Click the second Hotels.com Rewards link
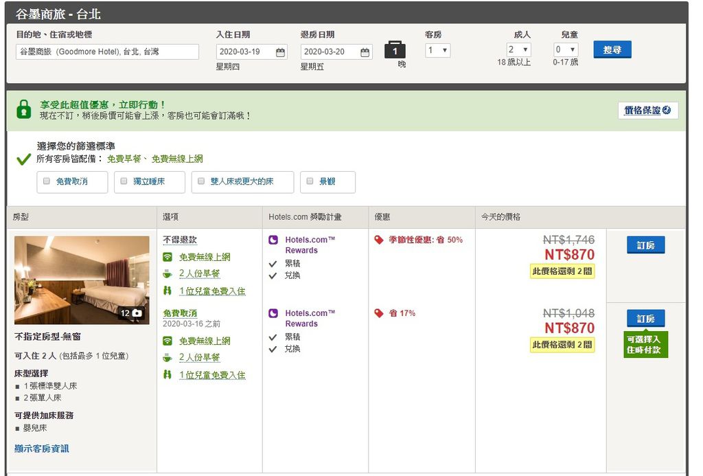Image resolution: width=703 pixels, height=476 pixels. (310, 319)
